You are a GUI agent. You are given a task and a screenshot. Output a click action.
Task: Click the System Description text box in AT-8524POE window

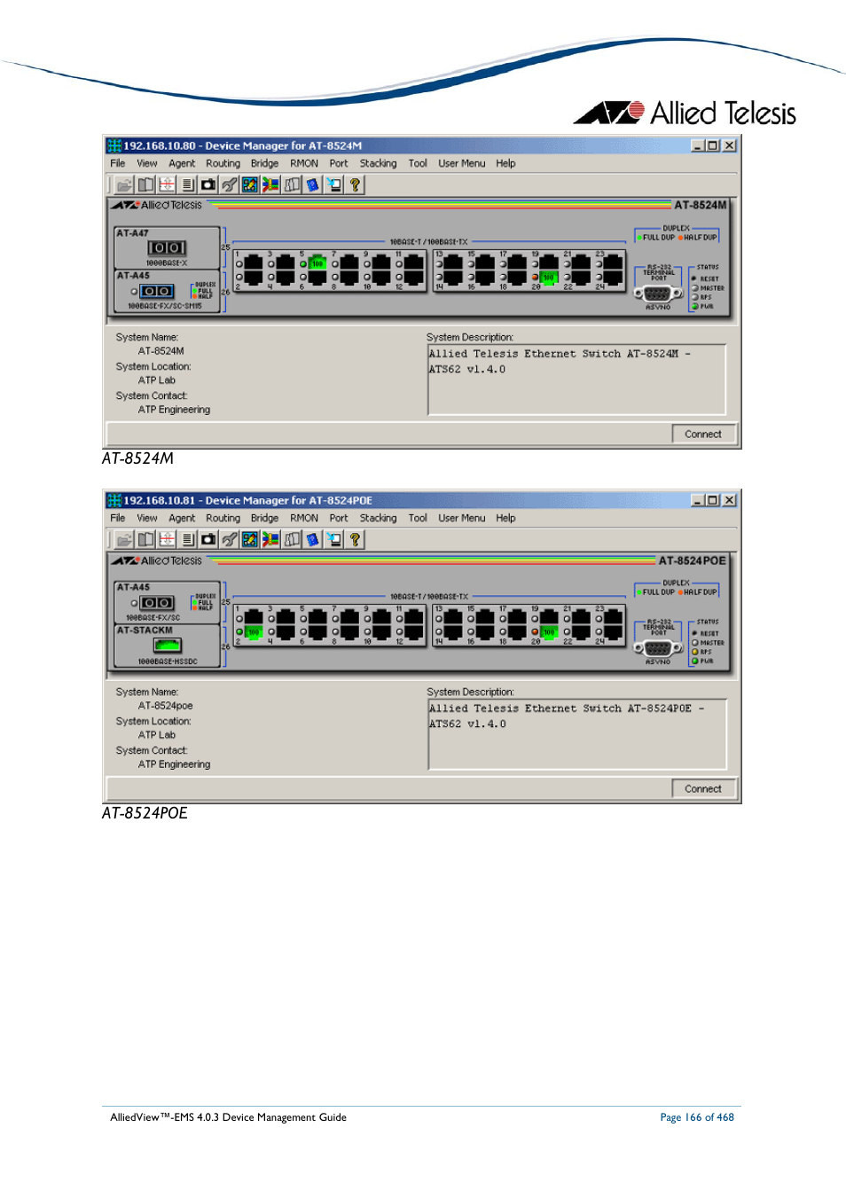tap(576, 734)
